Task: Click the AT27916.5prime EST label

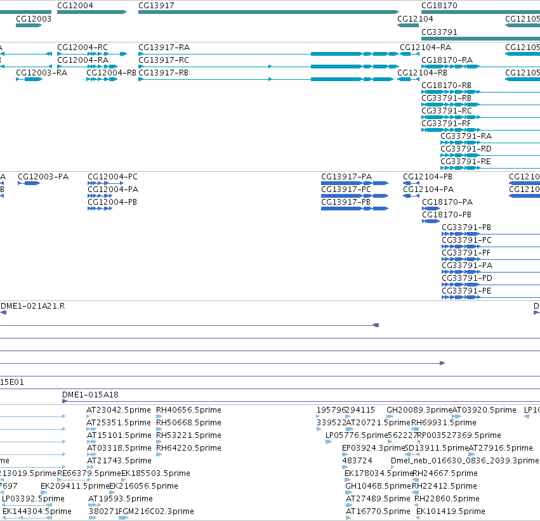Action: 501,447
